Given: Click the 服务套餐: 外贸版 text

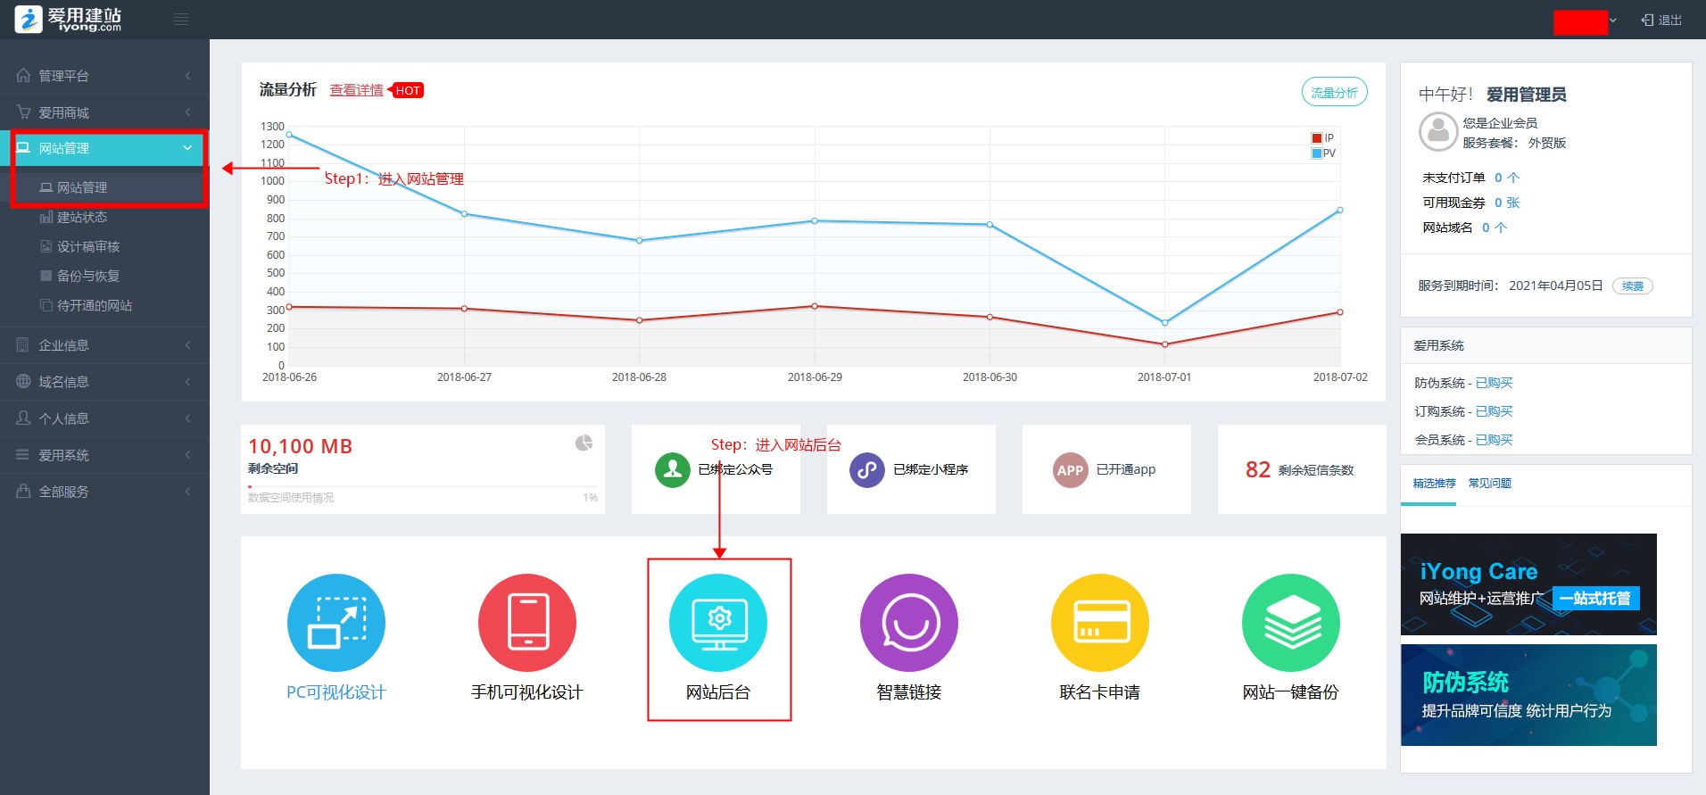Looking at the screenshot, I should 1514,143.
